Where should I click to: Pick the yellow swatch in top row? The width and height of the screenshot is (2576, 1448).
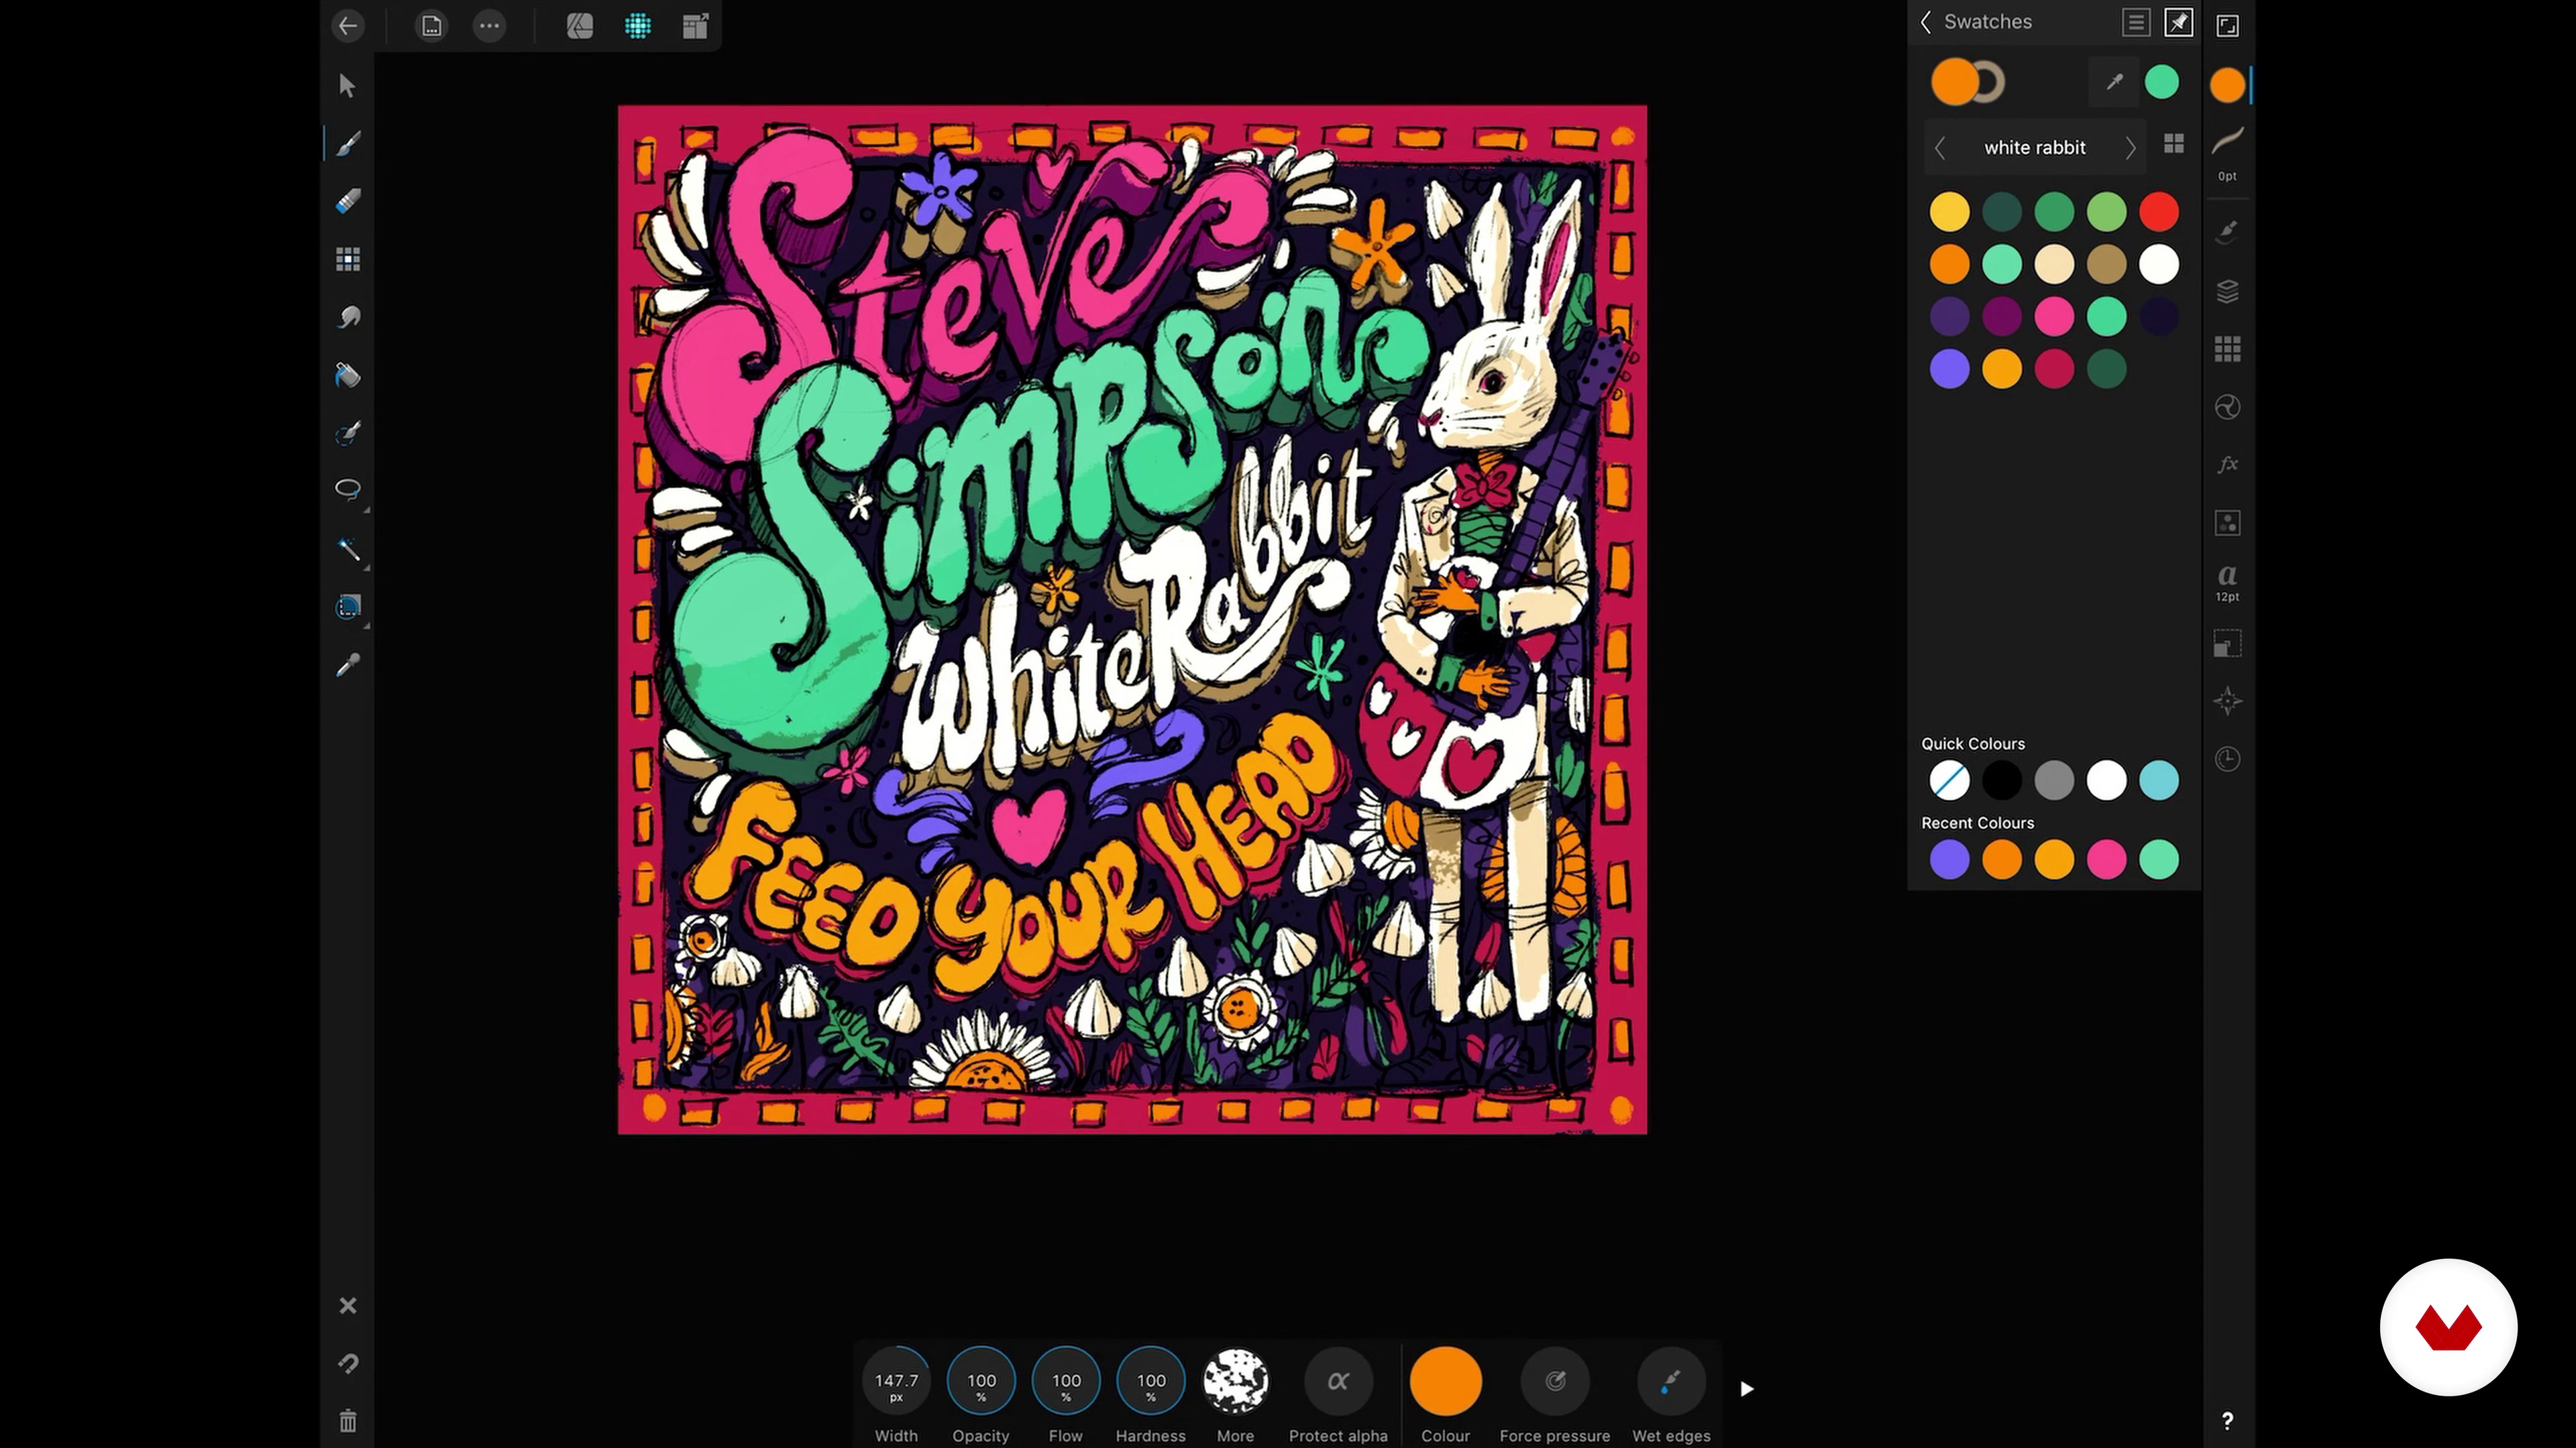point(1949,212)
